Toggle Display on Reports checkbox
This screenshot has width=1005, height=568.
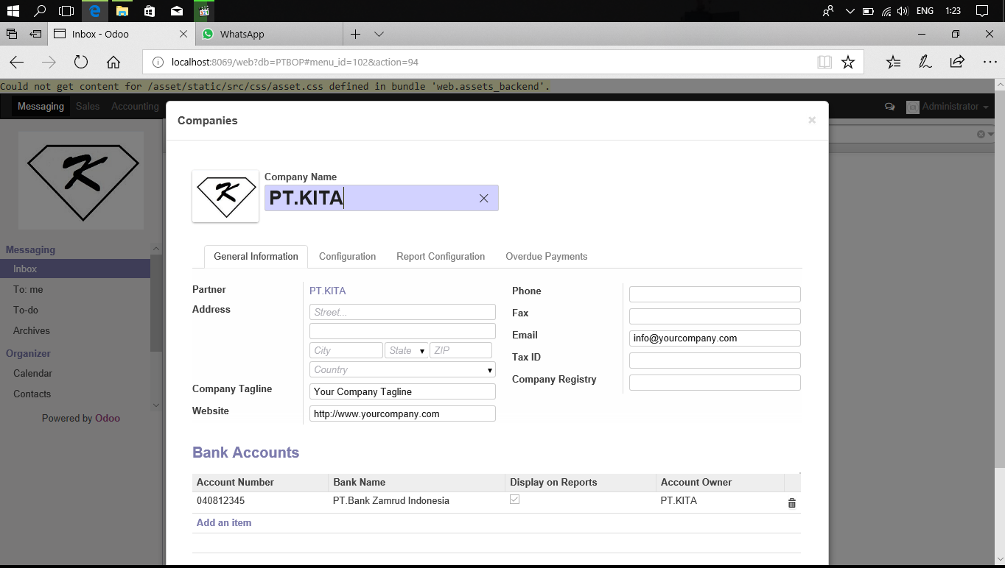tap(515, 500)
